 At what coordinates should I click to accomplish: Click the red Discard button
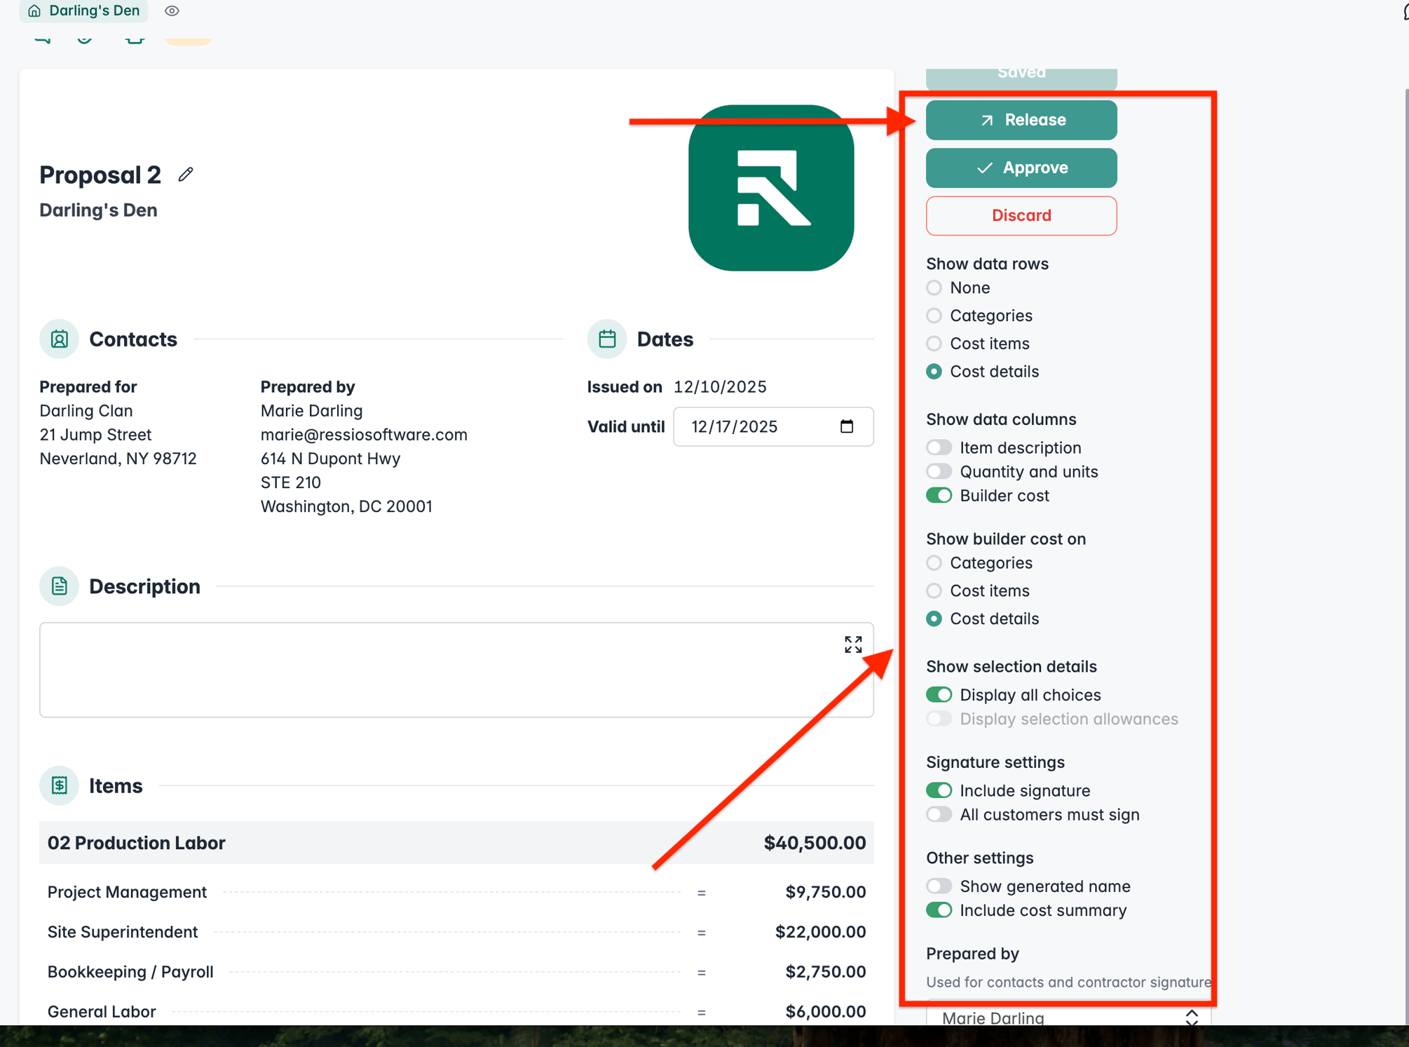pyautogui.click(x=1021, y=215)
